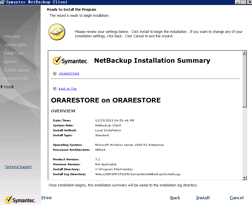The height and width of the screenshot is (205, 252).
Task: Cancel the installation wizard
Action: pyautogui.click(x=237, y=198)
